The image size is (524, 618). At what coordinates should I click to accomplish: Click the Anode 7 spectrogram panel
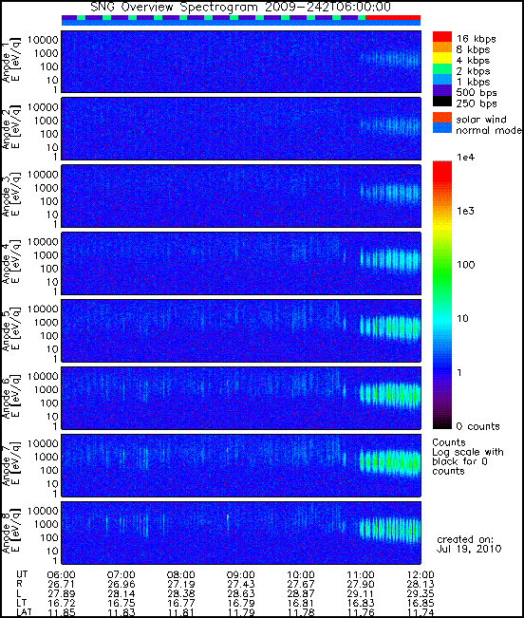pyautogui.click(x=241, y=465)
